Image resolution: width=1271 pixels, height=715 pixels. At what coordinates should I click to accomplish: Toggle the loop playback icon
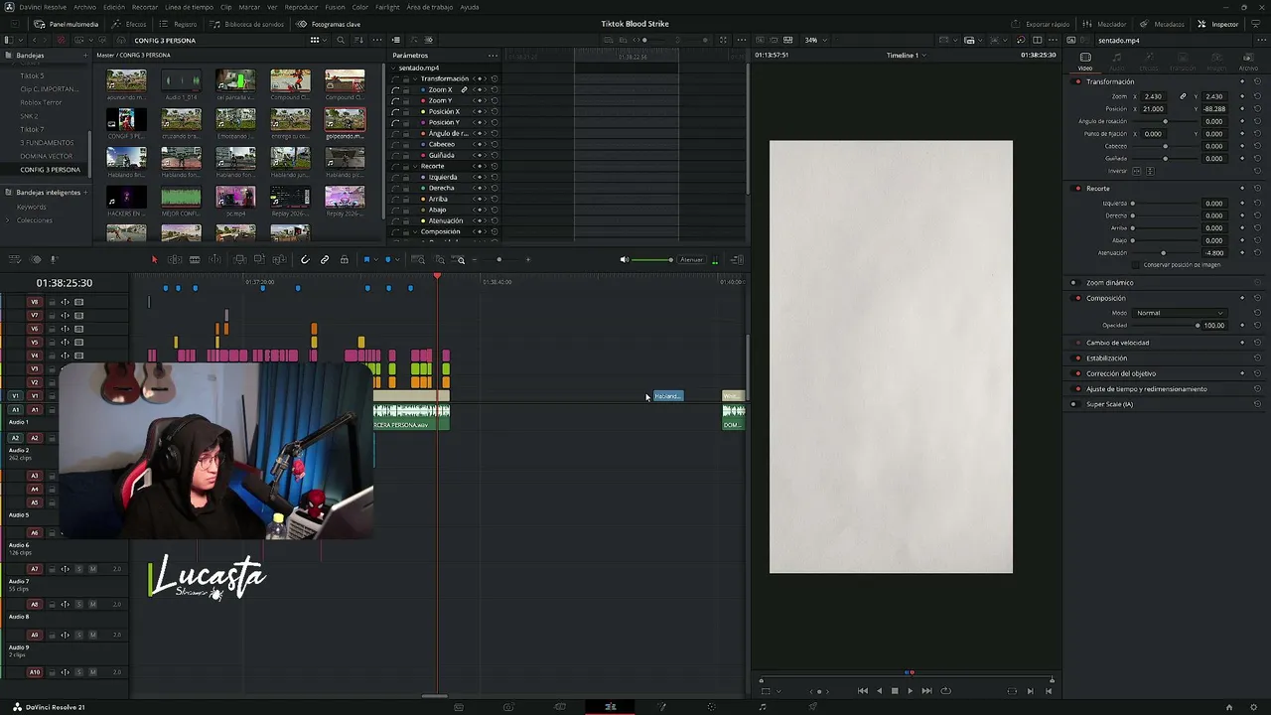[945, 691]
